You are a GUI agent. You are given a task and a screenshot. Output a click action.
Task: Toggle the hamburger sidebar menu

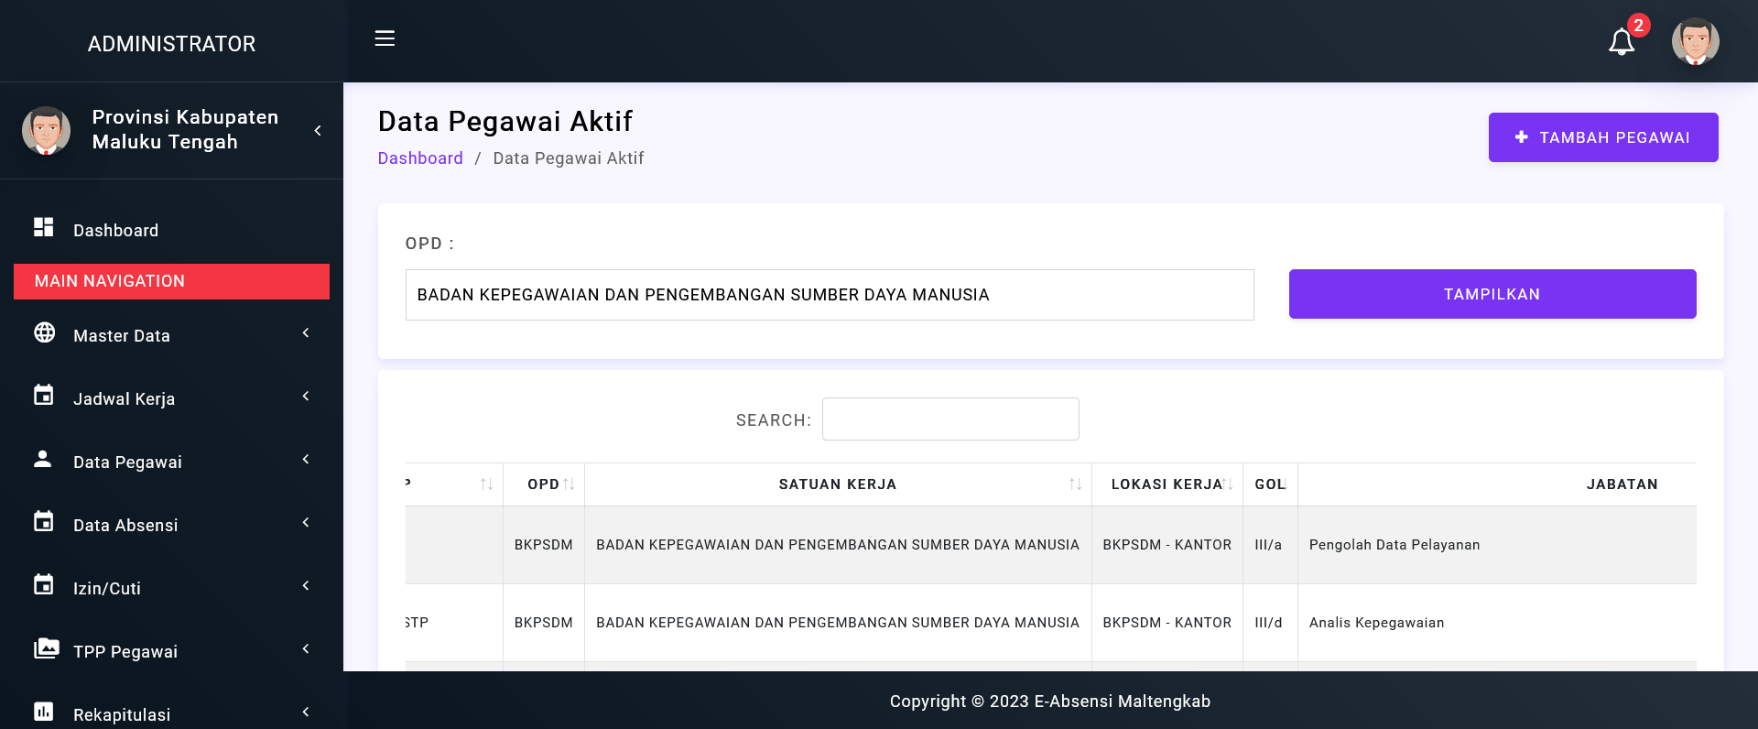click(x=385, y=38)
